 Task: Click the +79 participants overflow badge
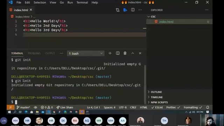pyautogui.click(x=3, y=121)
